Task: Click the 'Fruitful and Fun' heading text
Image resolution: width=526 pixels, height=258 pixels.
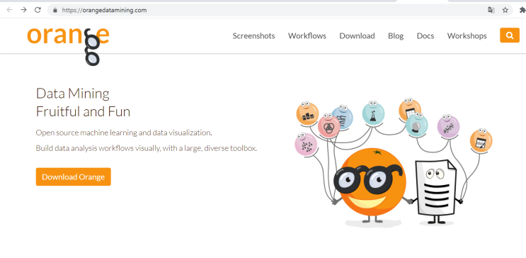Action: point(83,111)
